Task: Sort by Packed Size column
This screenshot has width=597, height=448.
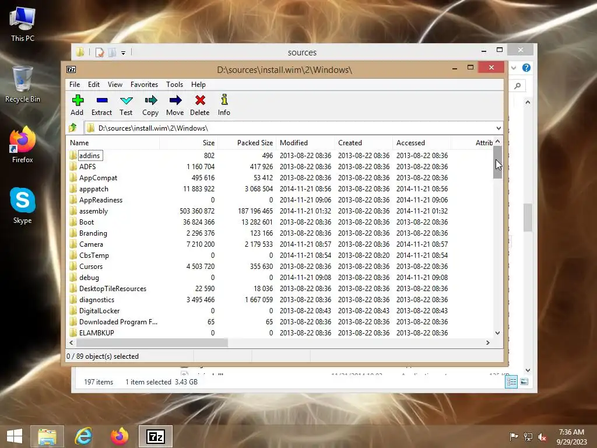Action: tap(247, 143)
